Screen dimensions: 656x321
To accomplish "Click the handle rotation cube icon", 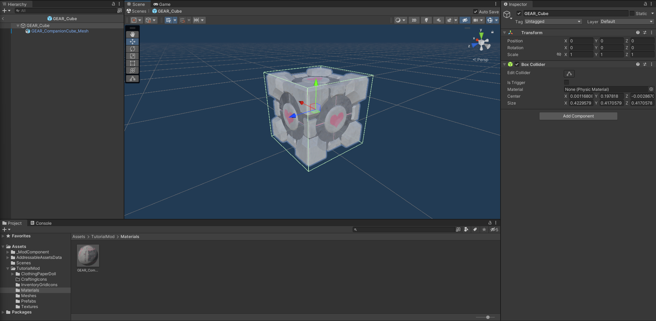I will pos(148,20).
